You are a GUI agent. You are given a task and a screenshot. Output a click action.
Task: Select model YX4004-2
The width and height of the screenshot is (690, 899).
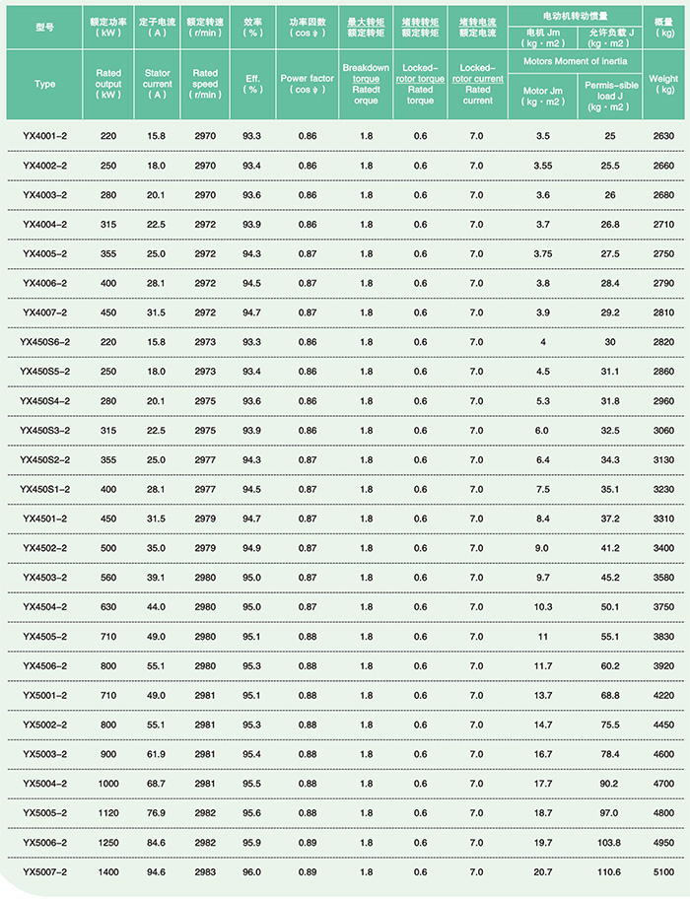click(x=44, y=224)
